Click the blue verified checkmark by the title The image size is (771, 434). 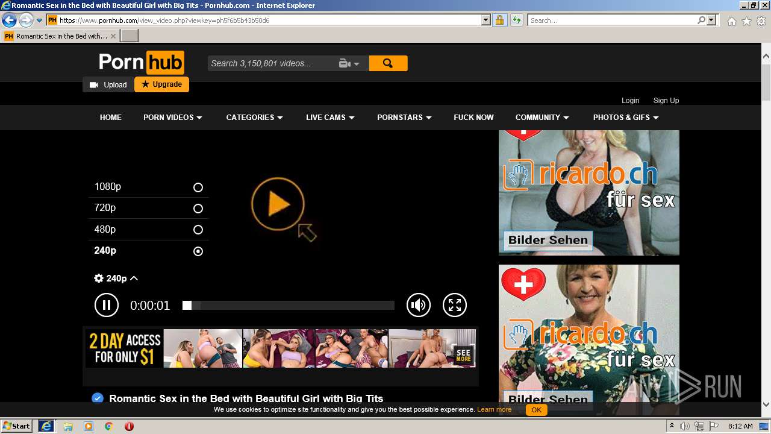pos(98,398)
